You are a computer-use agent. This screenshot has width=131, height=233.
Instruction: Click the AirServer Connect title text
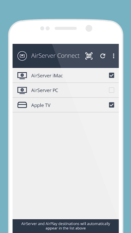pyautogui.click(x=55, y=56)
